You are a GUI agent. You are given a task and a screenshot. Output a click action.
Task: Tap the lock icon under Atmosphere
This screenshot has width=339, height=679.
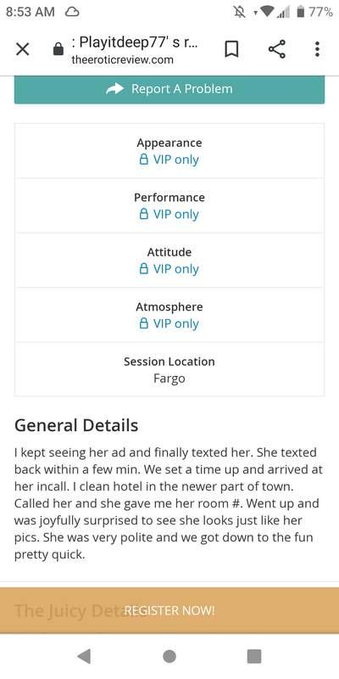[143, 323]
